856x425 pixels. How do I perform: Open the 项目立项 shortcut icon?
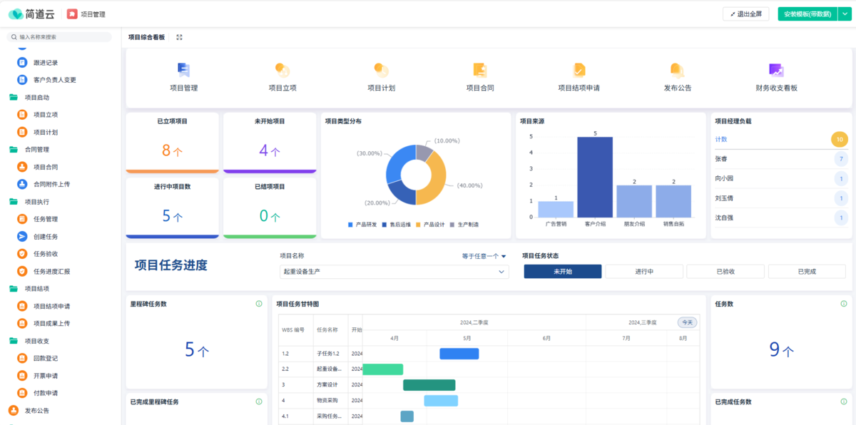point(282,70)
